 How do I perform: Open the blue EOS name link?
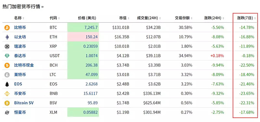[x=18, y=84]
